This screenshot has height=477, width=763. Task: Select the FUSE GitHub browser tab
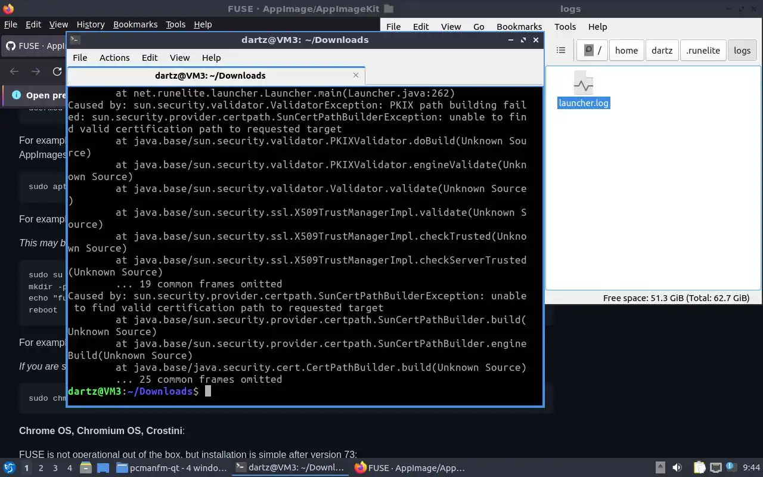(35, 46)
